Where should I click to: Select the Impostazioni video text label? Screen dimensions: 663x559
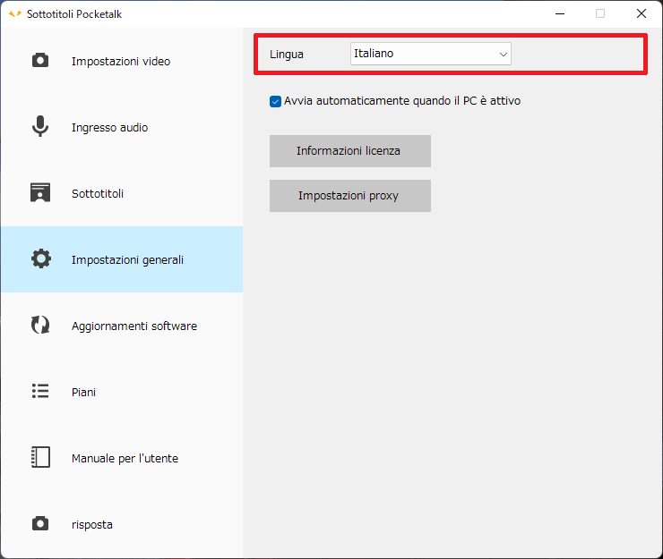tap(120, 62)
